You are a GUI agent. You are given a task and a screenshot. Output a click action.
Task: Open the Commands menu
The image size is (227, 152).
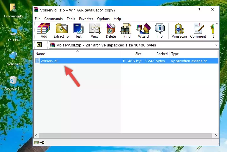click(53, 19)
